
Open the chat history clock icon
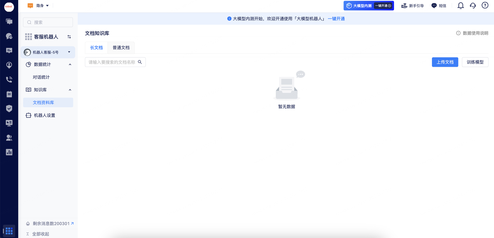(9, 36)
